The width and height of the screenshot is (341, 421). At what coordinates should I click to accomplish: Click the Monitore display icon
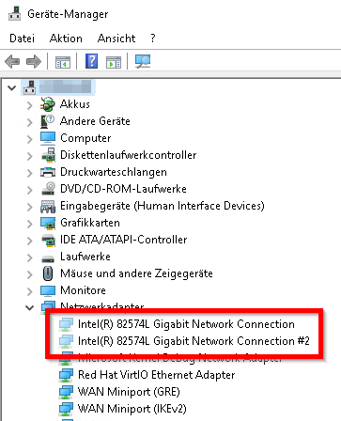pyautogui.click(x=48, y=290)
